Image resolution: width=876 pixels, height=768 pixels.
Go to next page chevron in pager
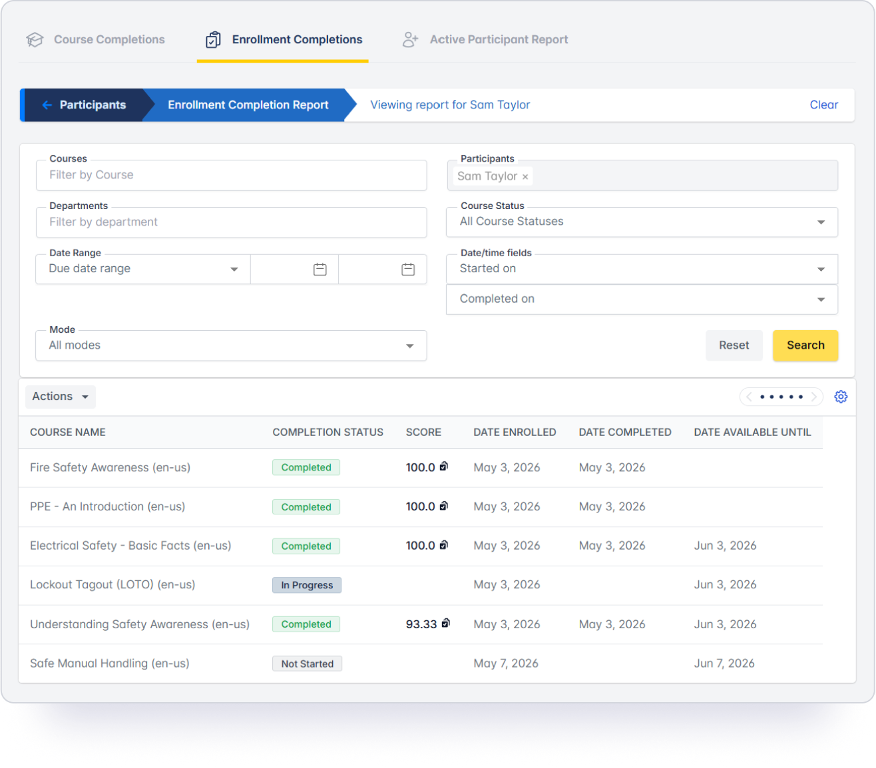[x=813, y=397]
